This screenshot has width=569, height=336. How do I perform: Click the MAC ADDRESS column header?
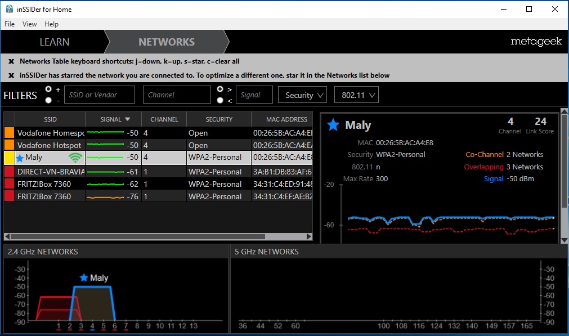283,119
